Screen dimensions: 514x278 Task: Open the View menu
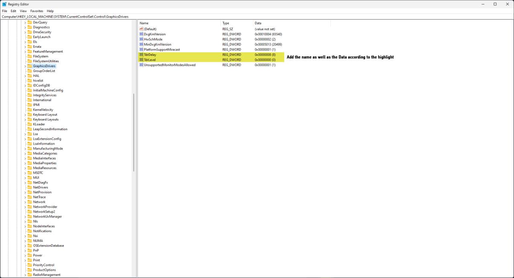coord(23,11)
